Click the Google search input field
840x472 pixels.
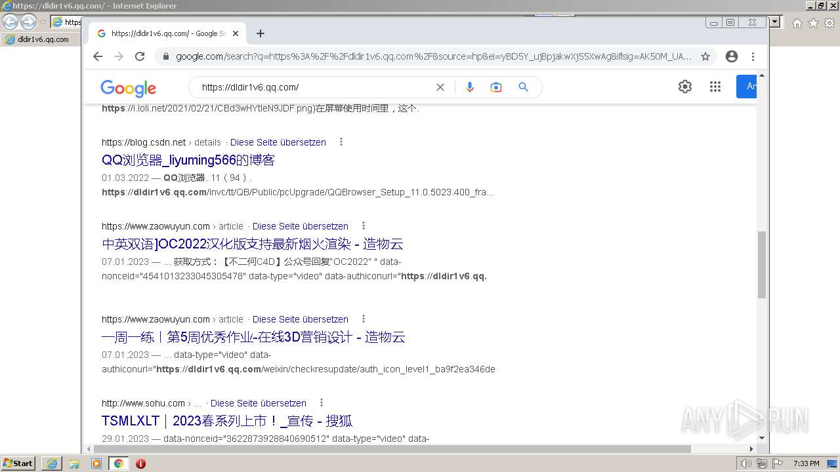[x=314, y=87]
